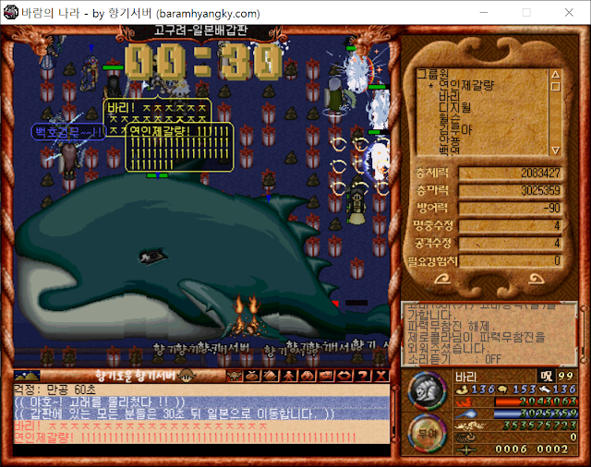This screenshot has width=591, height=467.
Task: Click the 백호검무 speech bubble
Action: [68, 132]
